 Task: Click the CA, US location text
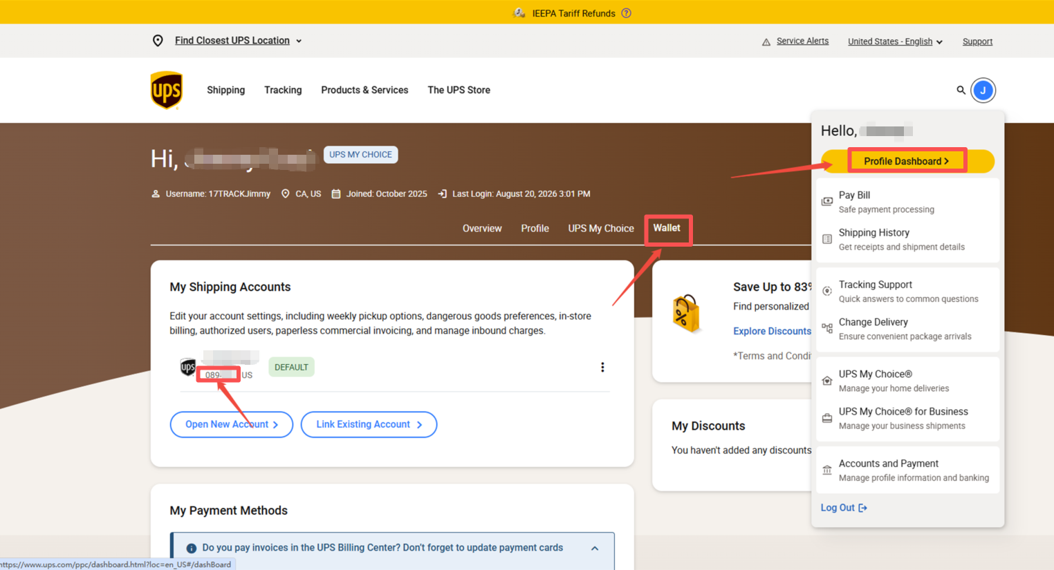308,194
